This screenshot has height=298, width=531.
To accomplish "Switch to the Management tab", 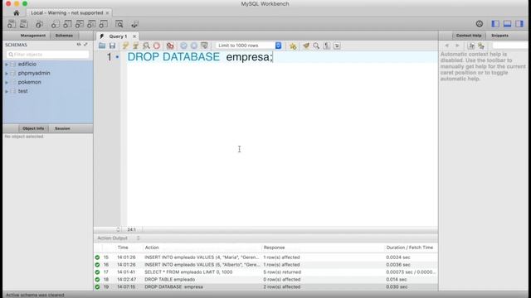I will point(33,36).
